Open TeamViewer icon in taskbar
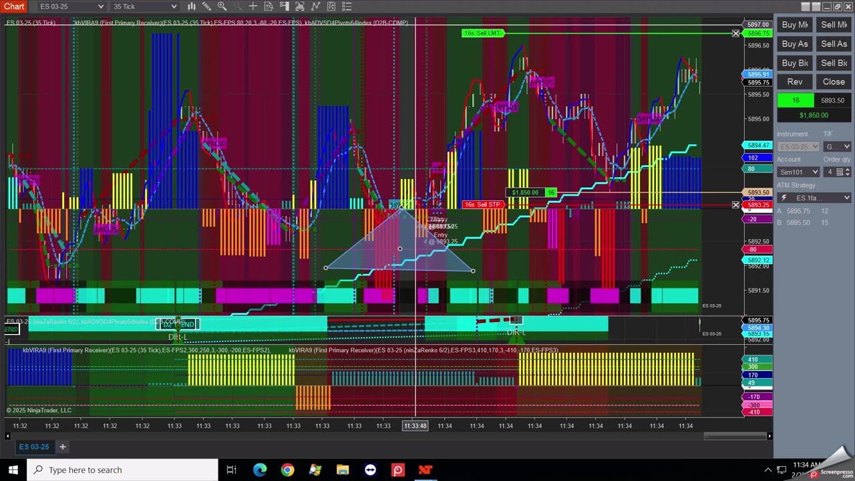The width and height of the screenshot is (855, 481). click(x=370, y=470)
